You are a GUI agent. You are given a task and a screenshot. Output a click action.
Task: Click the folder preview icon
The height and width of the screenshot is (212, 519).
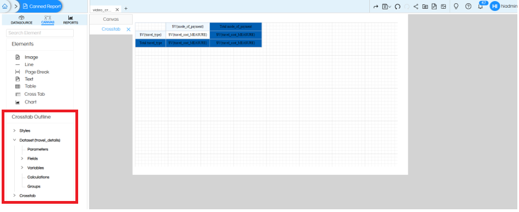425,6
